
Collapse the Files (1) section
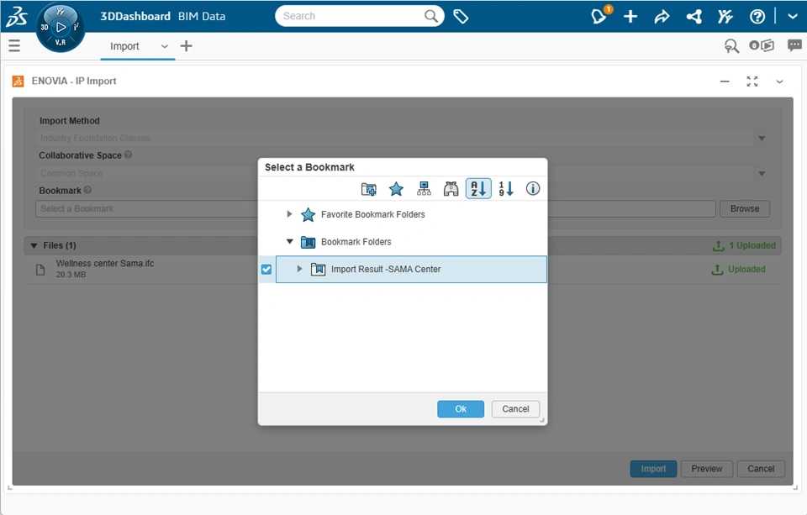[x=34, y=245]
